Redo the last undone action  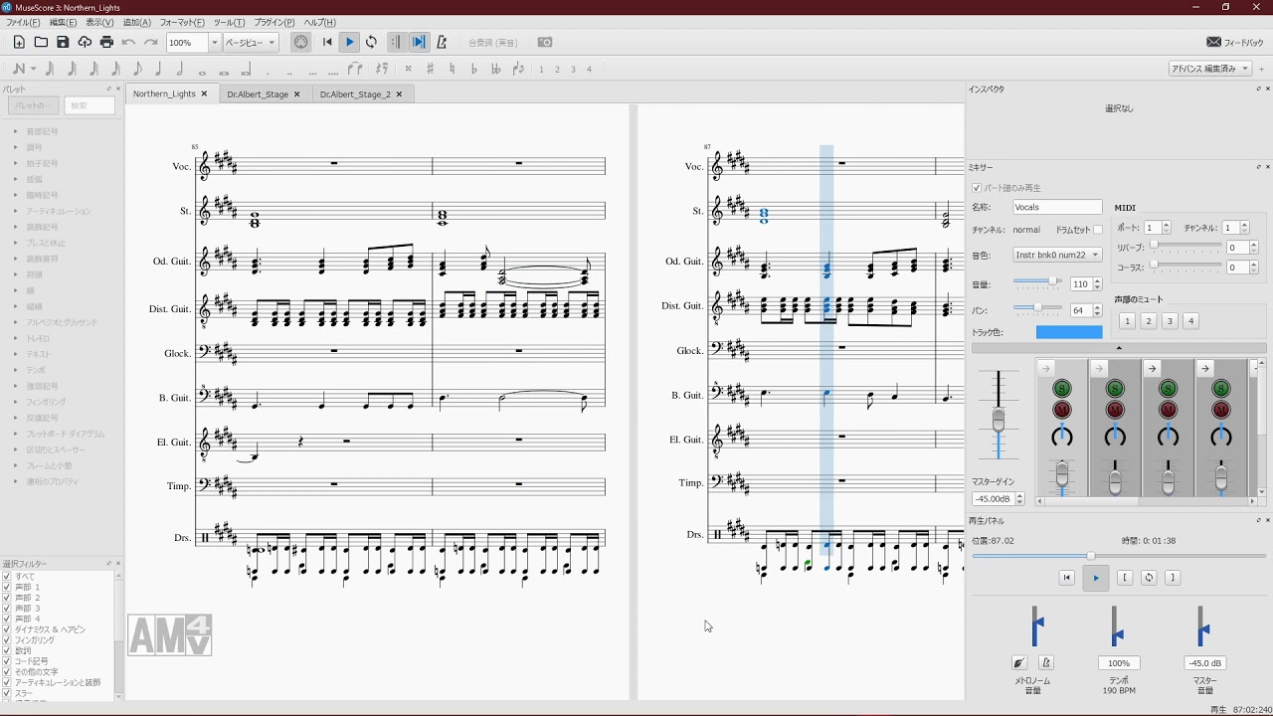[150, 42]
